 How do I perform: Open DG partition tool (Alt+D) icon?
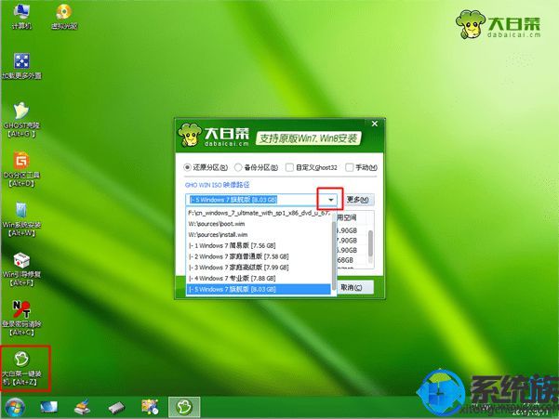tap(21, 169)
